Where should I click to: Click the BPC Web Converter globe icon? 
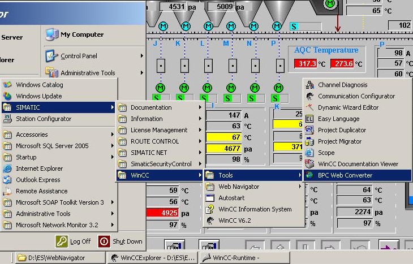(309, 175)
